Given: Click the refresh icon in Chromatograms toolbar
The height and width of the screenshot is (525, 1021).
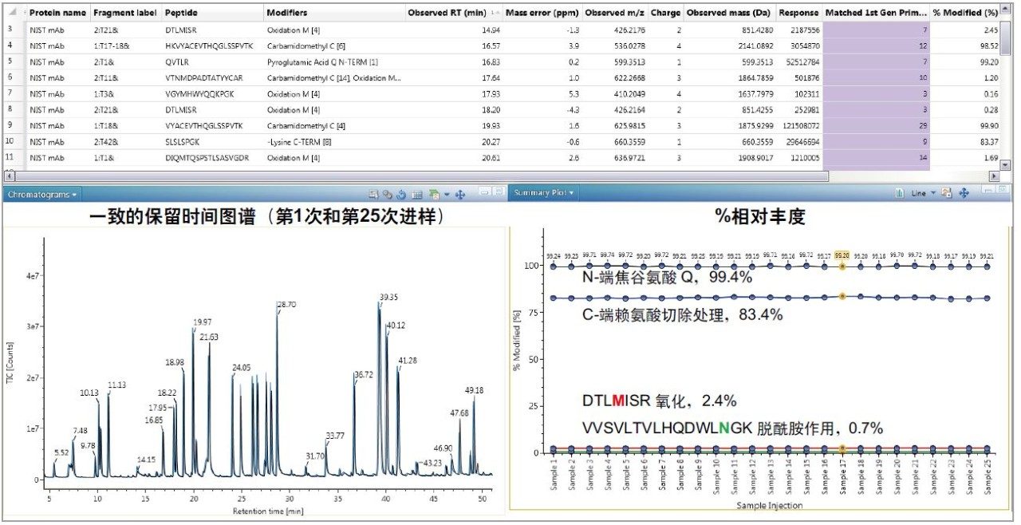Looking at the screenshot, I should pyautogui.click(x=401, y=194).
